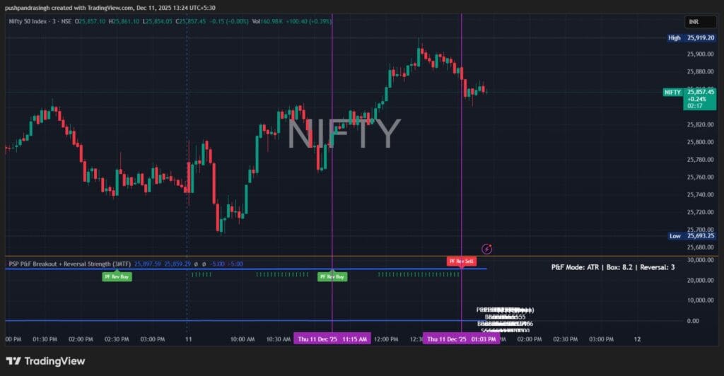This screenshot has height=376, width=724.
Task: Select the PF Rev Buy label at 11:15 AM line
Action: pos(332,277)
